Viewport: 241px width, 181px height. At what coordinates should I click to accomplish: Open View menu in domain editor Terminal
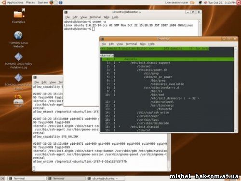click(120, 44)
